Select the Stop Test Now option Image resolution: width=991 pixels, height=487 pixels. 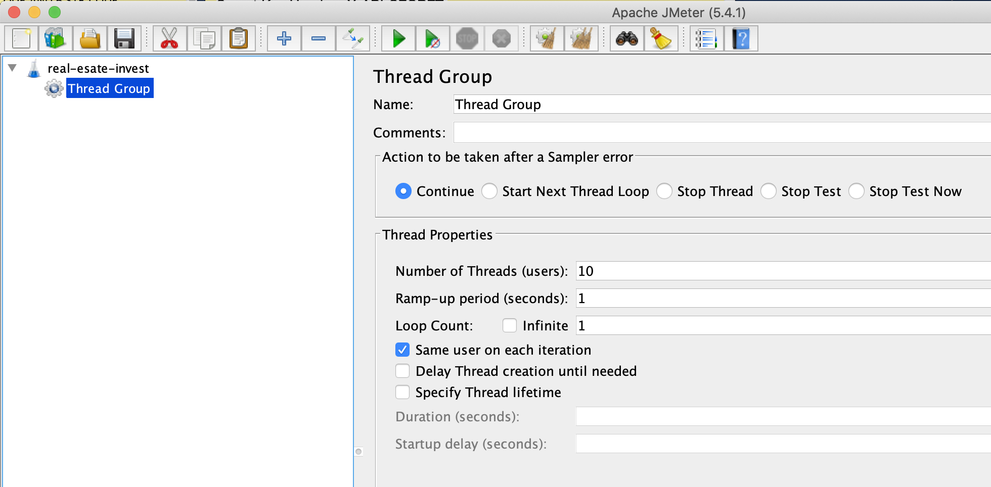click(x=856, y=191)
